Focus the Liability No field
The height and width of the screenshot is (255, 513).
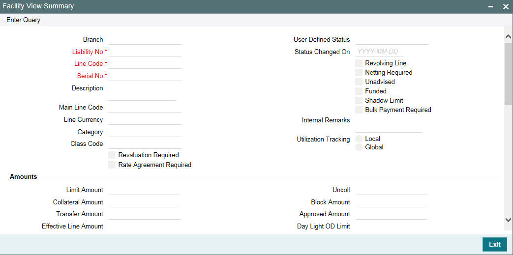(x=145, y=52)
